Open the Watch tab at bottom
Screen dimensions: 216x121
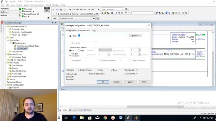pyautogui.click(x=88, y=110)
